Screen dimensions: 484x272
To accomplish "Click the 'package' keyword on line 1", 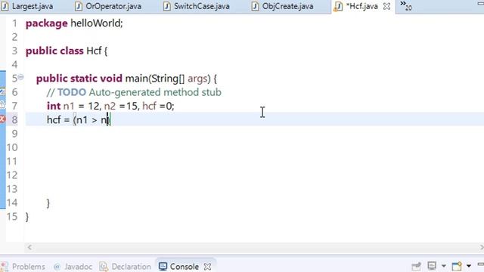I will (x=47, y=23).
